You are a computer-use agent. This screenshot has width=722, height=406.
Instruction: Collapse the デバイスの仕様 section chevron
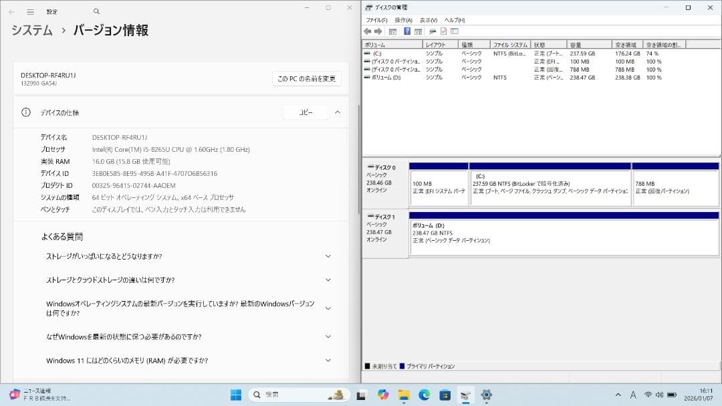pos(338,112)
